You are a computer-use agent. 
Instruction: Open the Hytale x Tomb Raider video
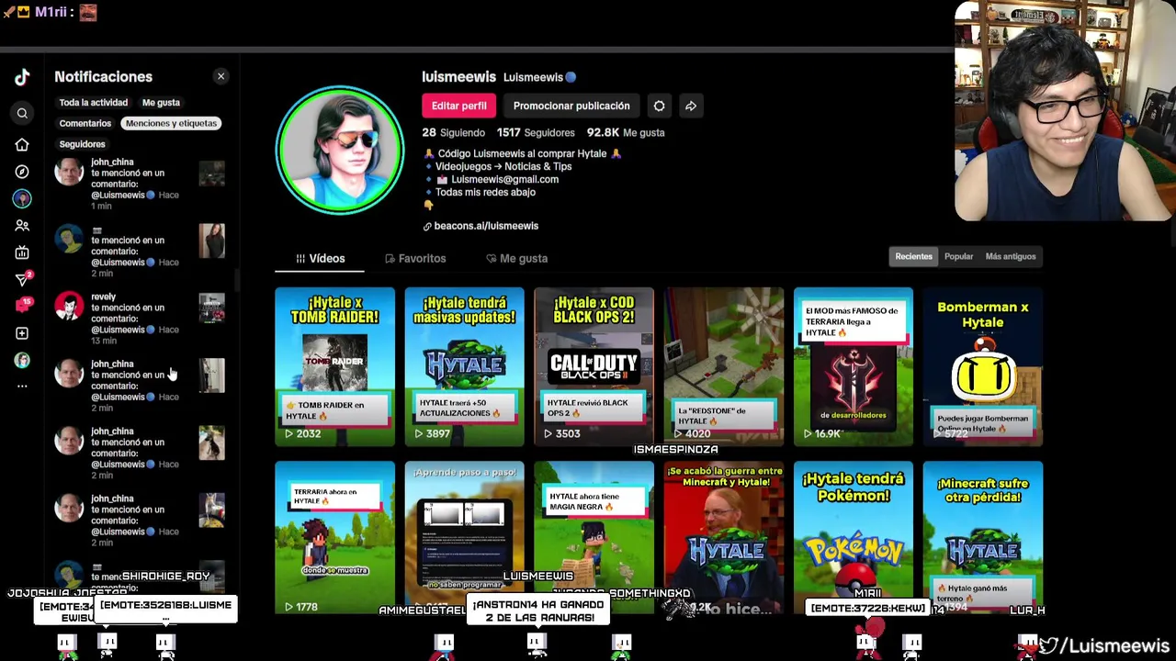pos(334,366)
